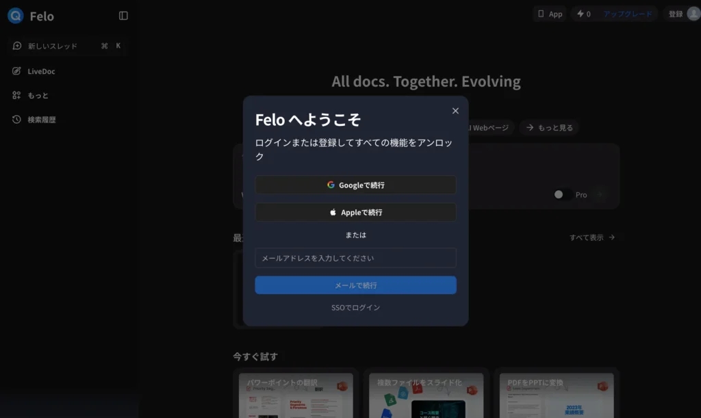The width and height of the screenshot is (701, 418).
Task: Click the もっと grid icon in sidebar
Action: pyautogui.click(x=16, y=95)
